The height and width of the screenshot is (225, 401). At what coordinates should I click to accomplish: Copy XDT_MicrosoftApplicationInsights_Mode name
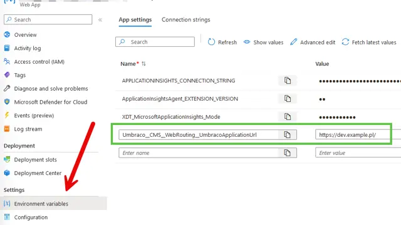pyautogui.click(x=288, y=117)
